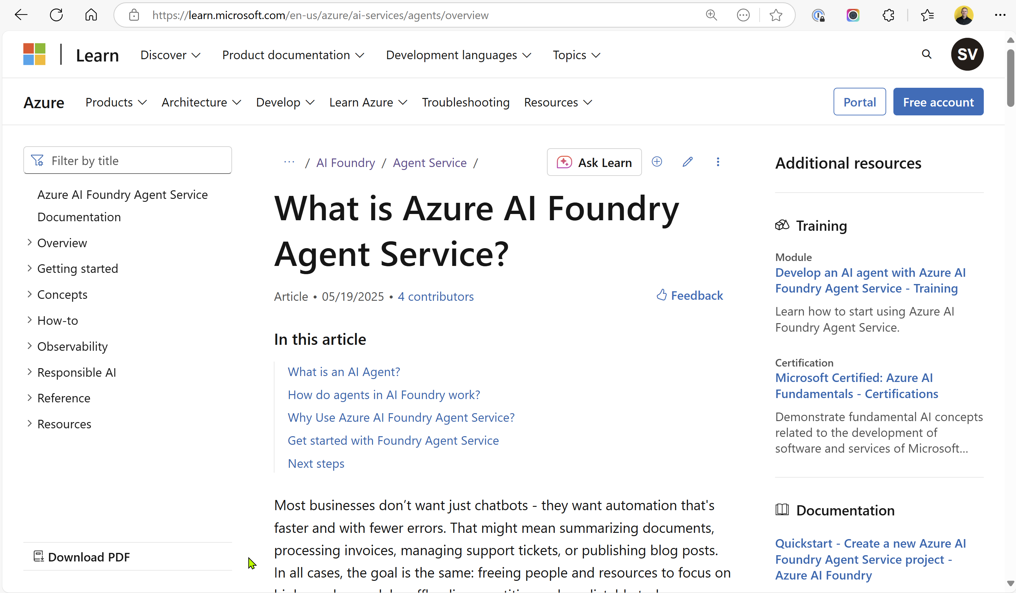Click the Troubleshooting menu item
Viewport: 1016px width, 593px height.
point(466,102)
